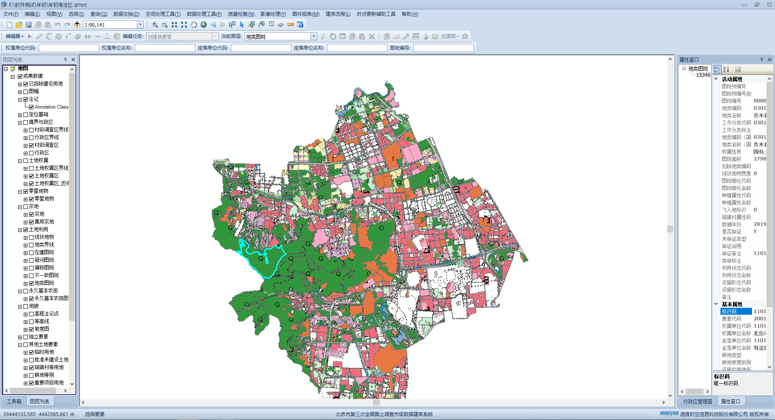Uncheck the 已拆除建设用地 layer checkbox
The width and height of the screenshot is (775, 420).
coord(26,84)
